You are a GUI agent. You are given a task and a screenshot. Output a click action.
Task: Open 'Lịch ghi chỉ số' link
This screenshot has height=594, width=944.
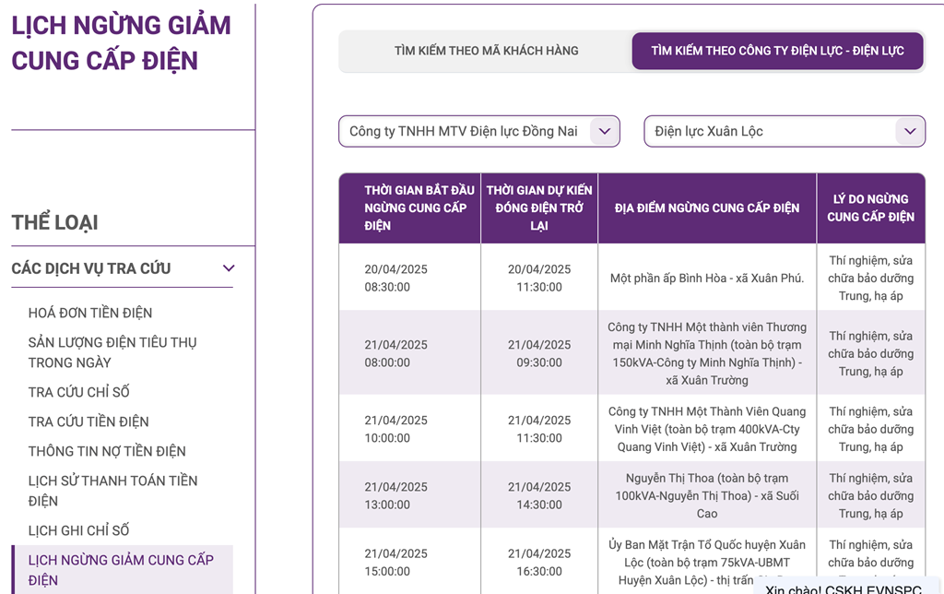click(78, 530)
